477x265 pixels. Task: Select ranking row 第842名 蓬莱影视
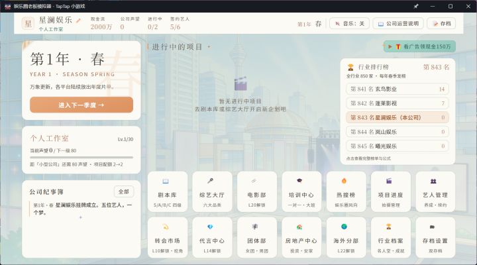tap(397, 103)
